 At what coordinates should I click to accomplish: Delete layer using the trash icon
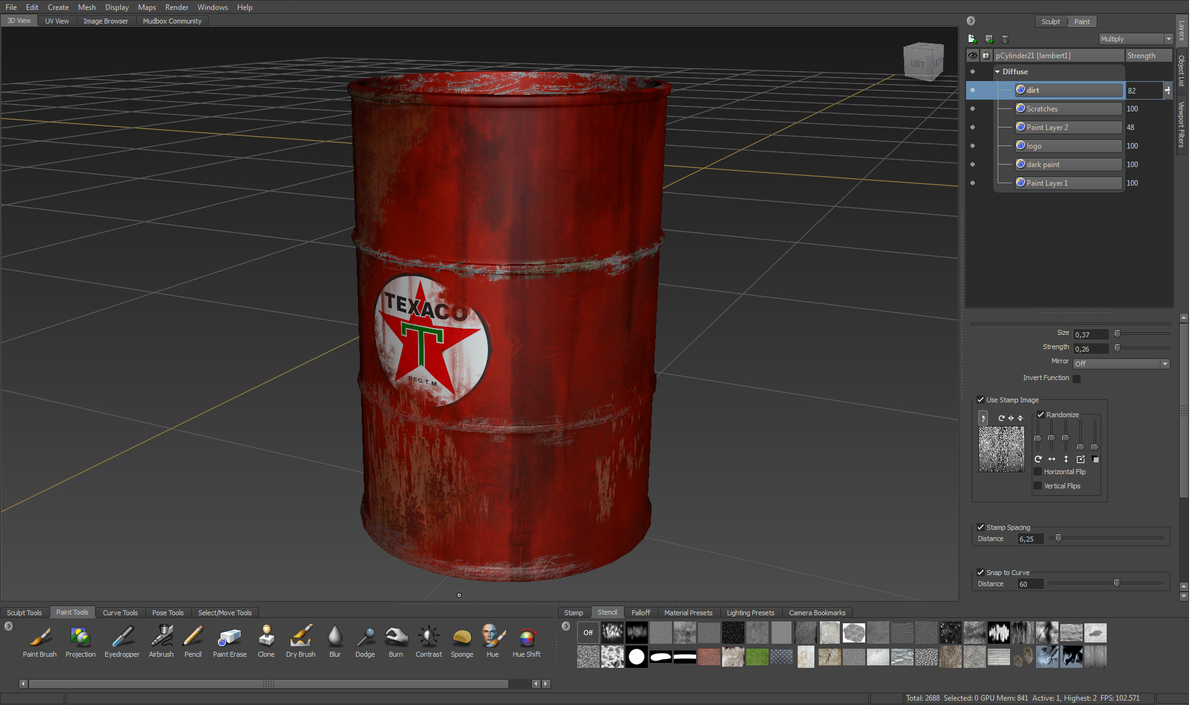1004,39
